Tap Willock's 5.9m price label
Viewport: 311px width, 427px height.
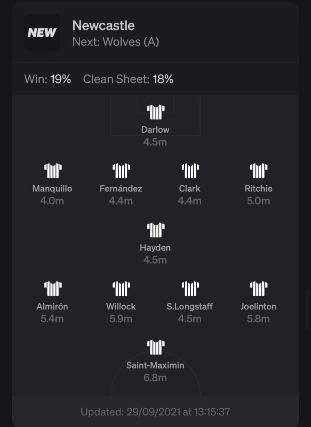click(121, 319)
